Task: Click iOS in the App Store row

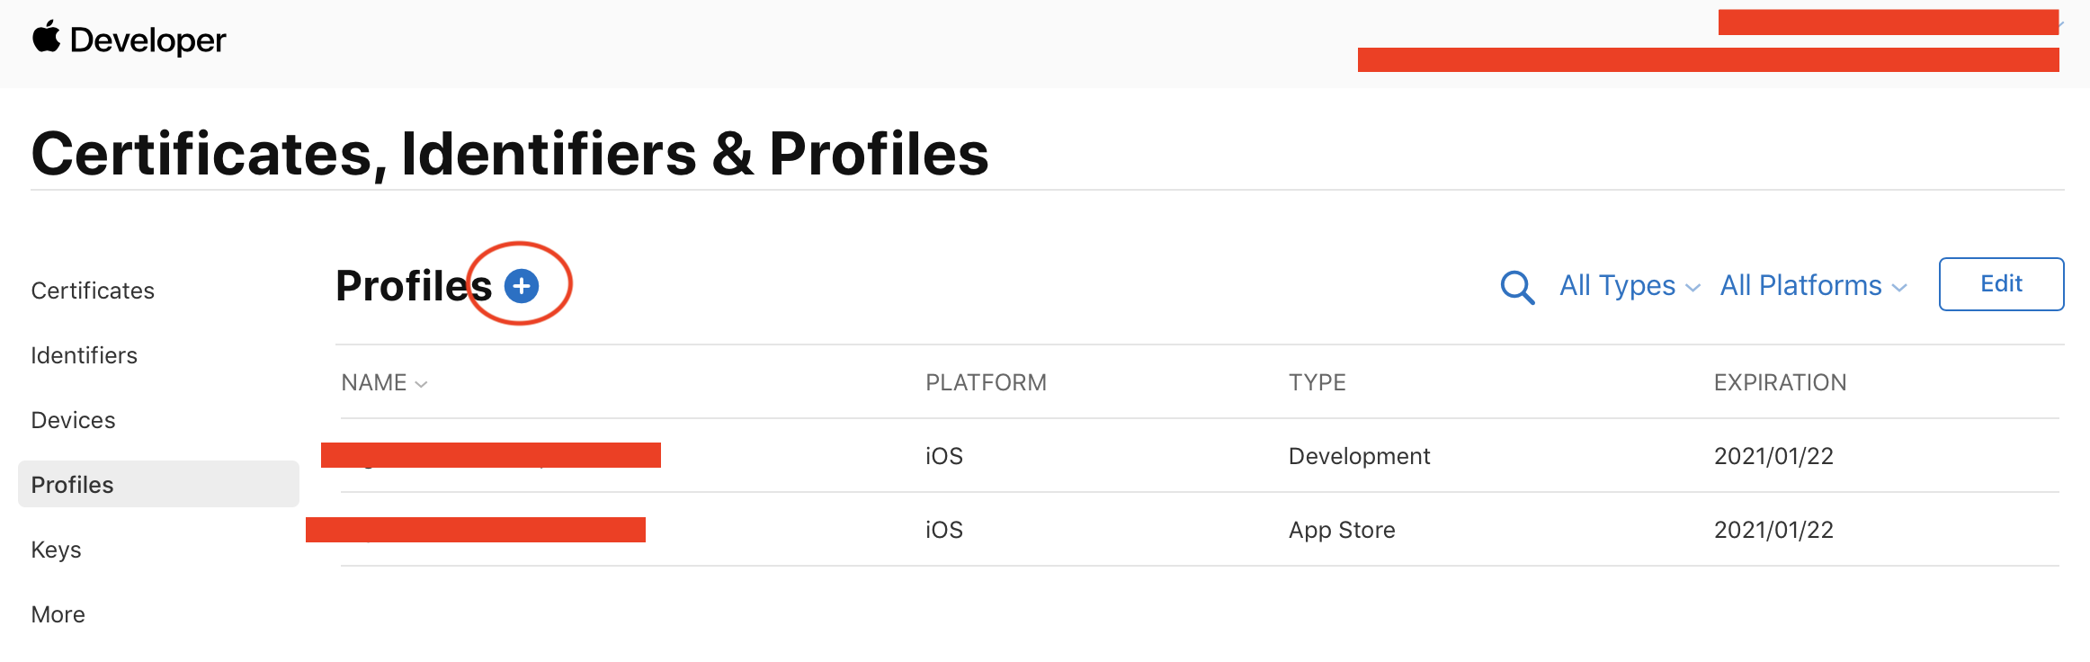Action: tap(944, 530)
